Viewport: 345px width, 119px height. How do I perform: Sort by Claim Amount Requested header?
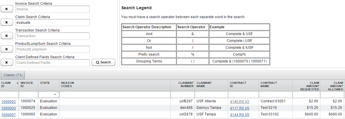pos(306,86)
